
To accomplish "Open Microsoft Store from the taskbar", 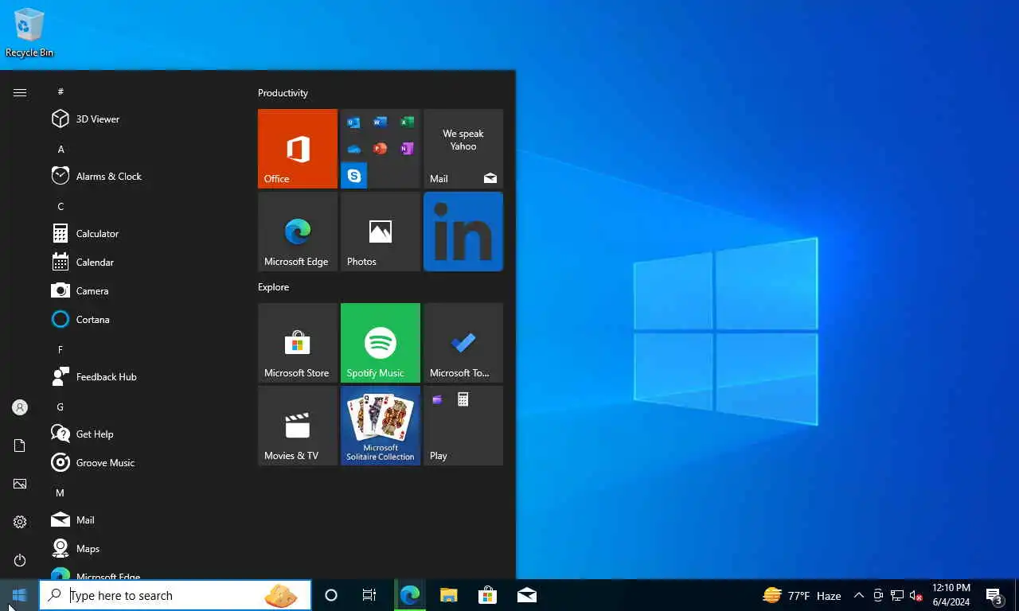I will point(487,595).
